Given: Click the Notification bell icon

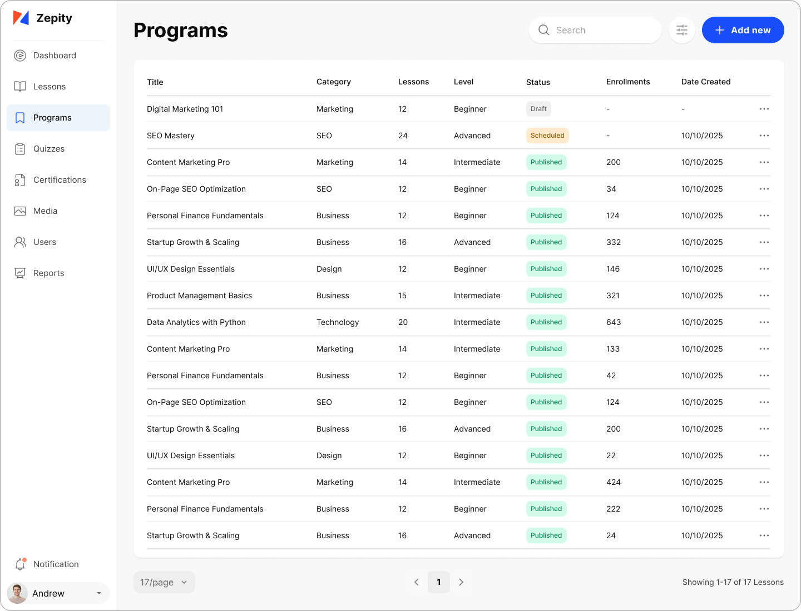Looking at the screenshot, I should [x=20, y=564].
